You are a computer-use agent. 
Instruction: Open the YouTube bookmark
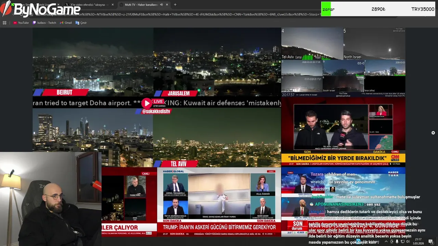pyautogui.click(x=21, y=23)
